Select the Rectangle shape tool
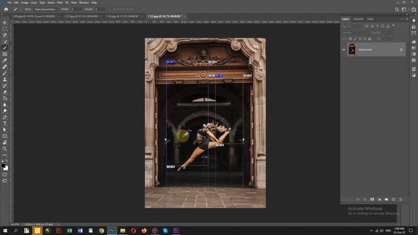The height and width of the screenshot is (235, 418). (5, 136)
